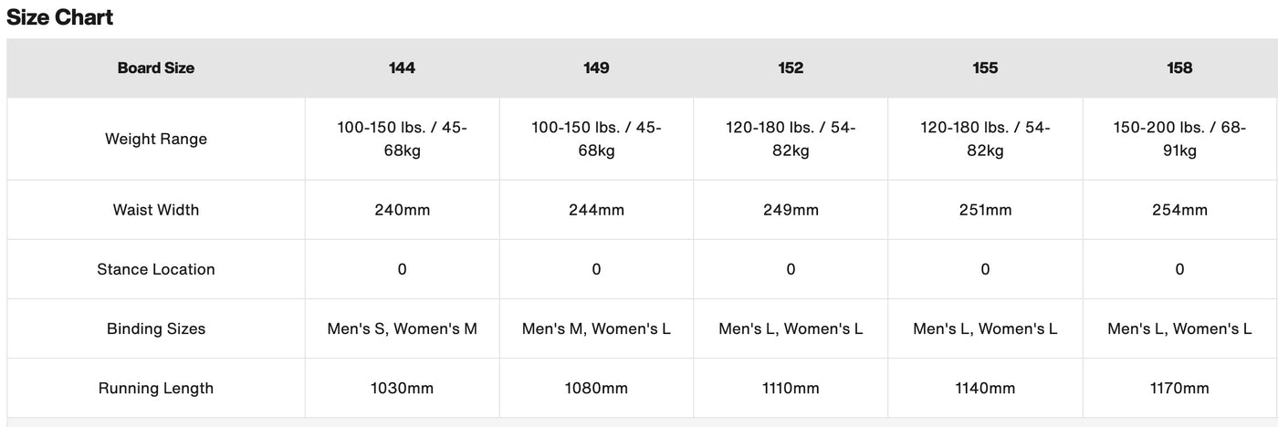Click the 150-200 lbs. weight range cell

[1179, 139]
